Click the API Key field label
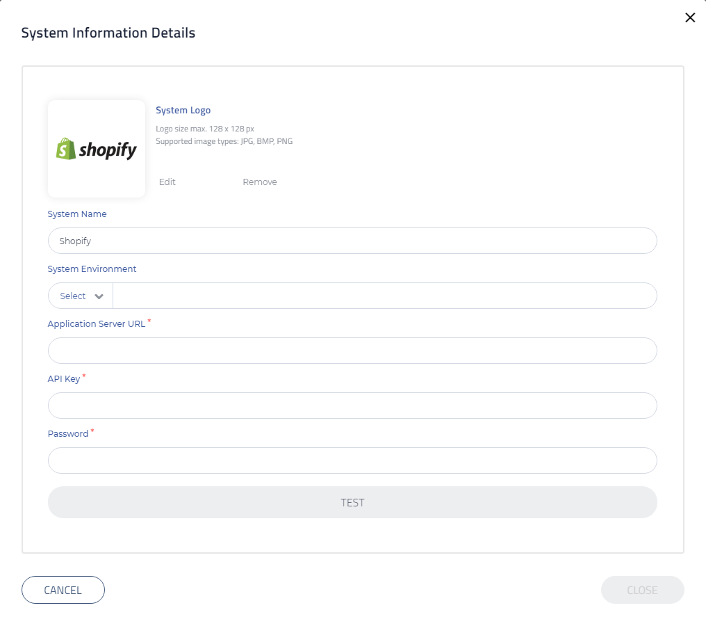 pyautogui.click(x=64, y=379)
